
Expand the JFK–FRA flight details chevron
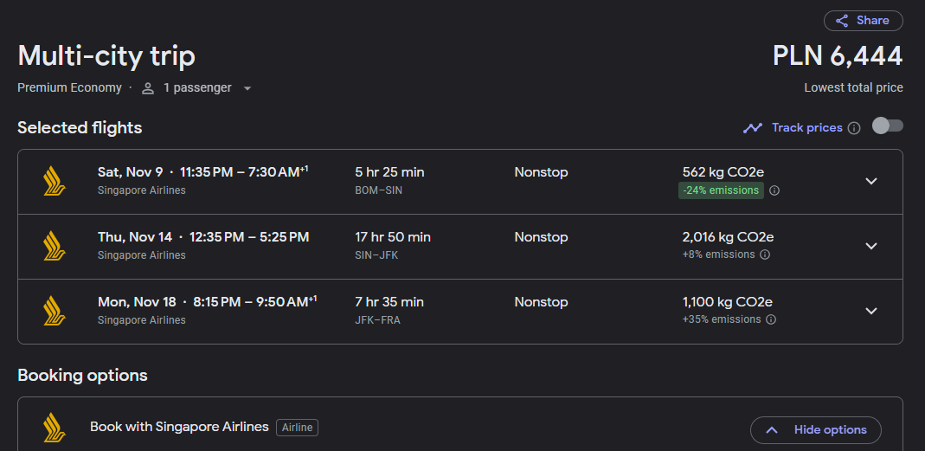871,311
